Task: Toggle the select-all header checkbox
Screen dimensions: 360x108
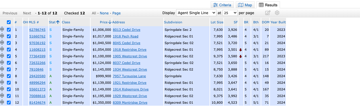Action: click(x=9, y=22)
